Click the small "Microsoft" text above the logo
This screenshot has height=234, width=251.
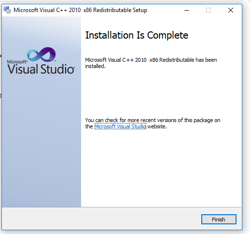click(x=17, y=62)
